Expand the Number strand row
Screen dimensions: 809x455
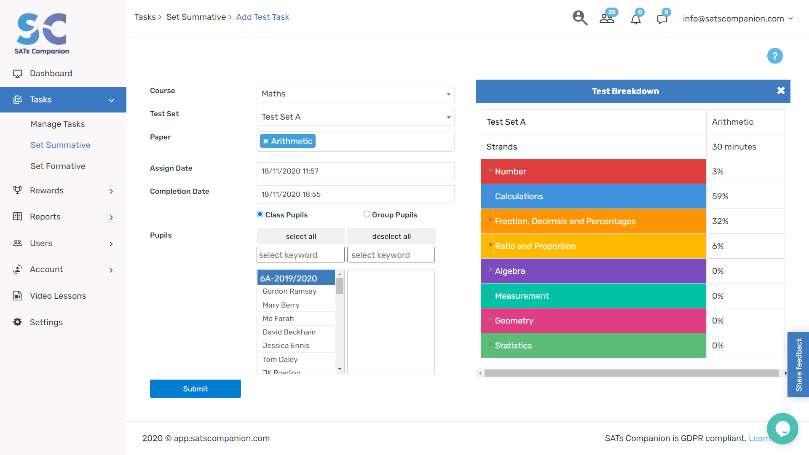point(593,171)
